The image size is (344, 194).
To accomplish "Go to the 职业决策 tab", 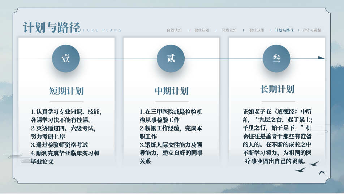I will click(x=257, y=30).
